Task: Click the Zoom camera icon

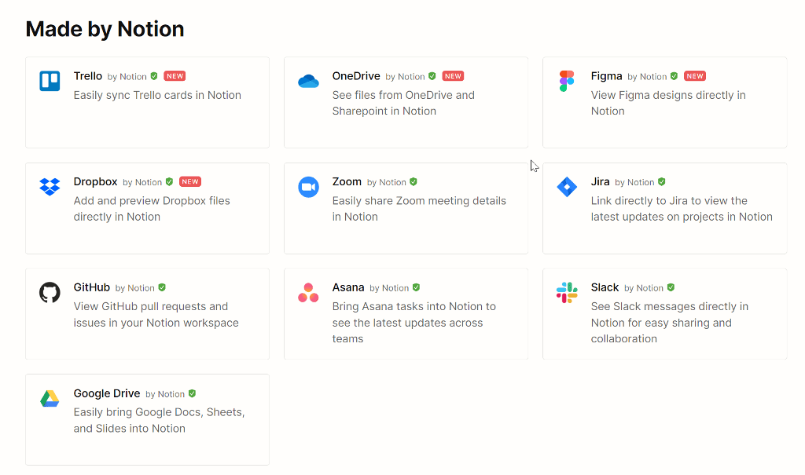Action: (308, 187)
